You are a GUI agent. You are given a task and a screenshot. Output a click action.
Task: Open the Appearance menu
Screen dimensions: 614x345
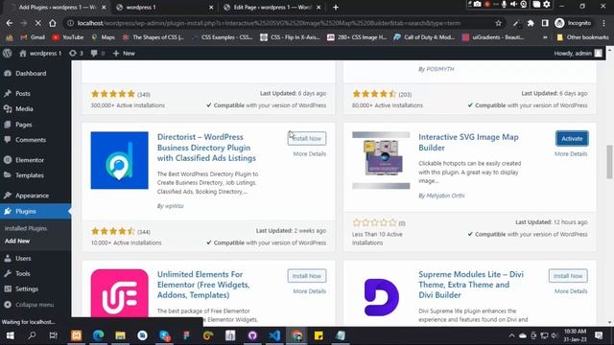point(32,195)
